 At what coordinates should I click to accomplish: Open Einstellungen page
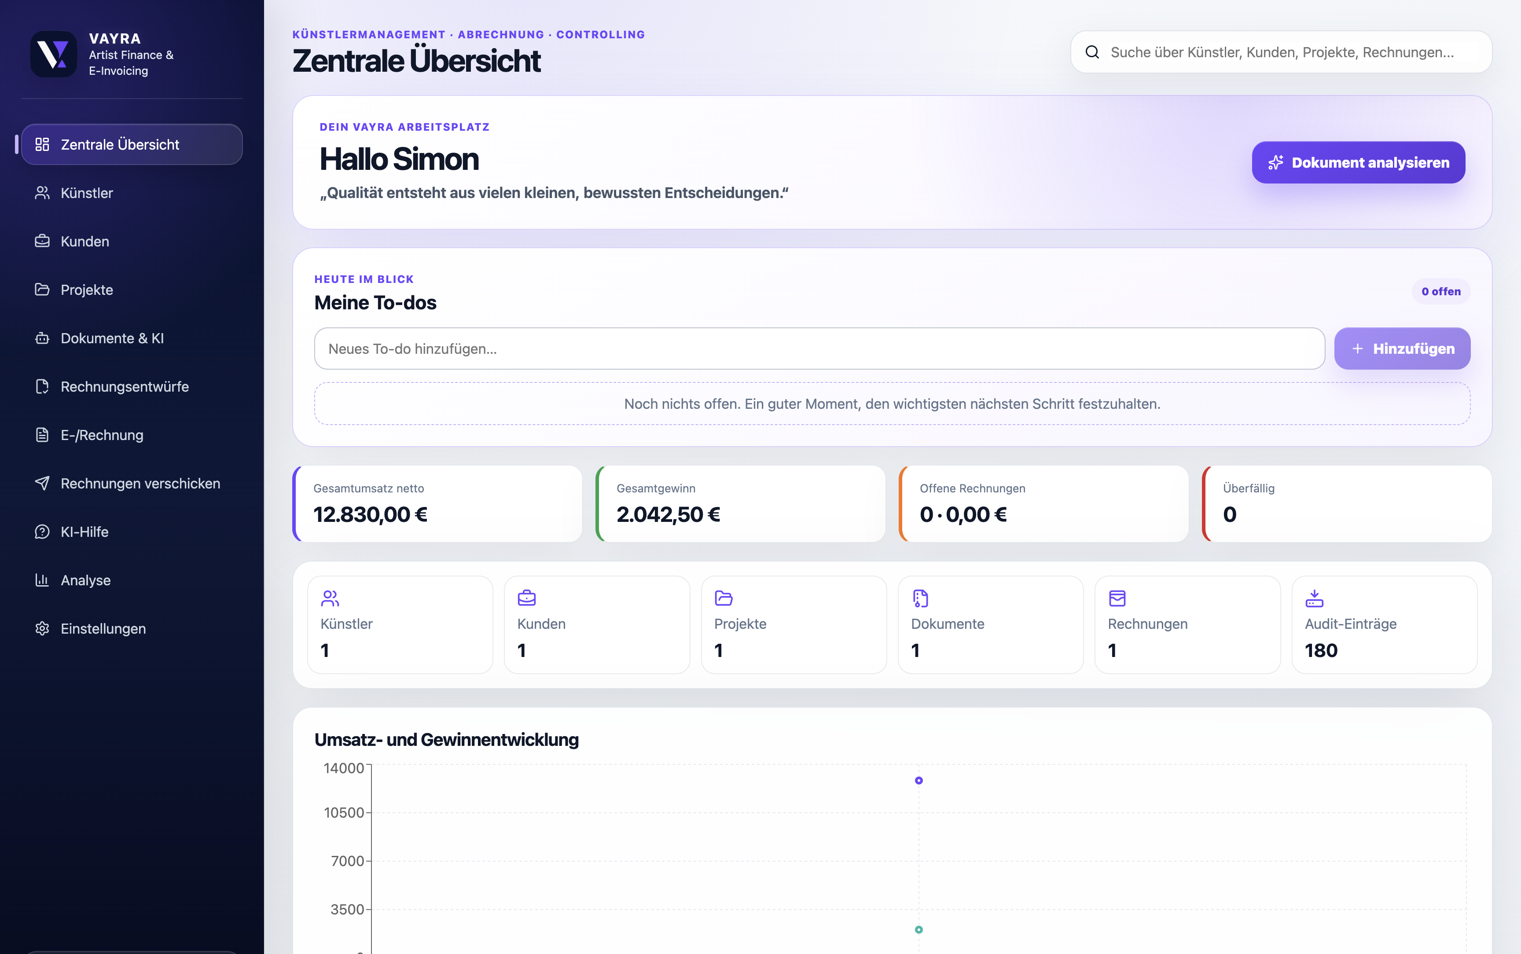[132, 628]
